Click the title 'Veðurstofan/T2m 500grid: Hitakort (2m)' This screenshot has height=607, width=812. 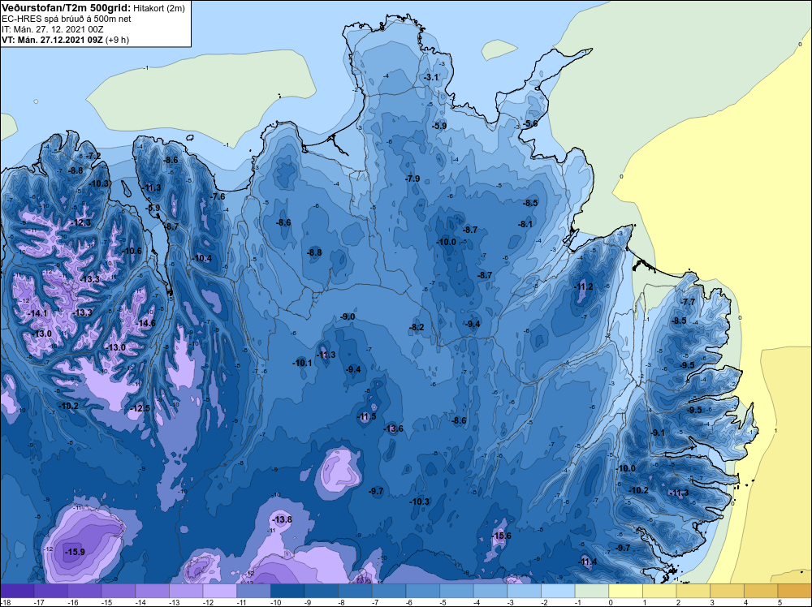tap(93, 8)
